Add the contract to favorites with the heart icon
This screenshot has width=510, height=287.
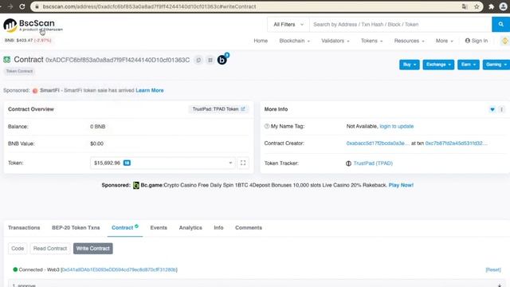pyautogui.click(x=492, y=109)
